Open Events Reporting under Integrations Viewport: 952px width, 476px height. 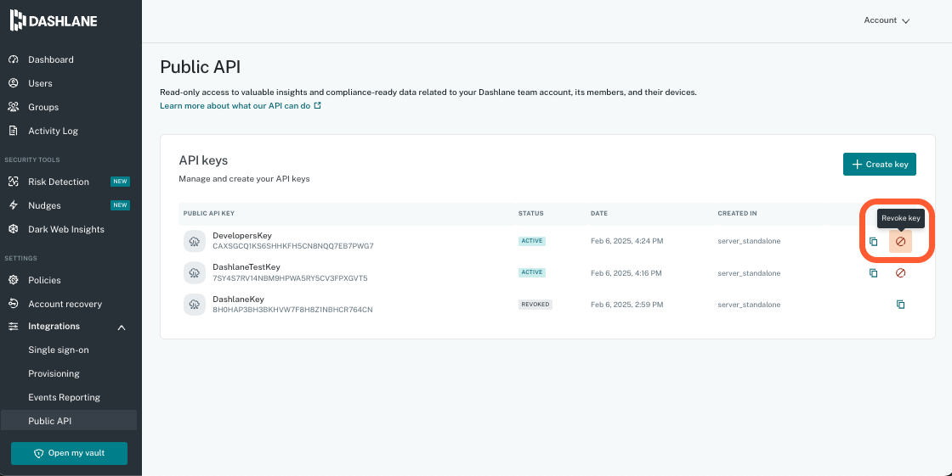64,397
